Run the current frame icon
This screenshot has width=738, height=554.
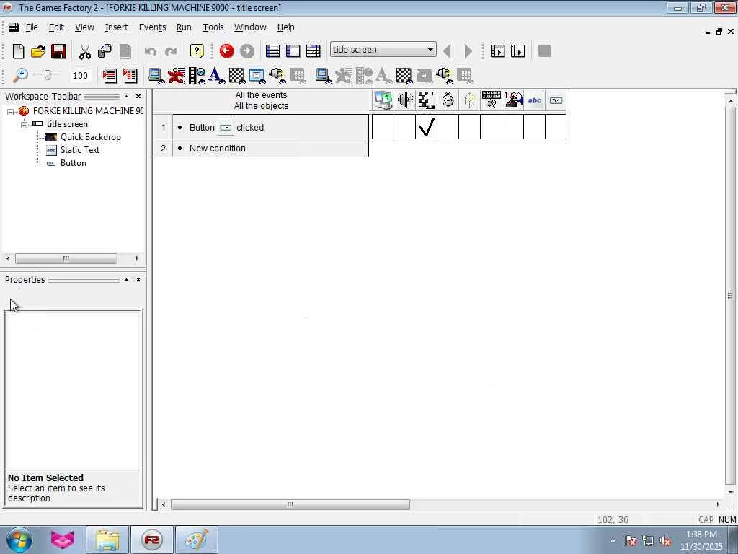click(517, 51)
